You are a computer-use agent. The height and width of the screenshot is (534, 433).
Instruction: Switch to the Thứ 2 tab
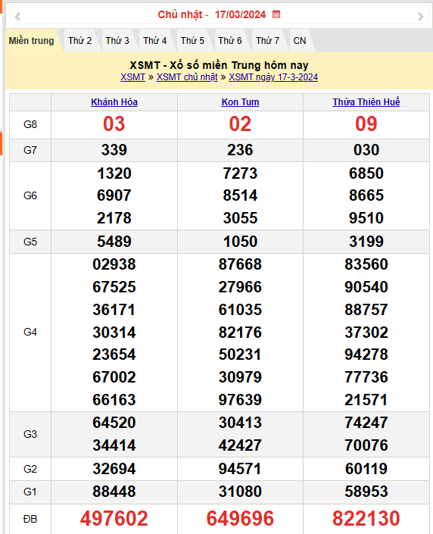coord(79,41)
